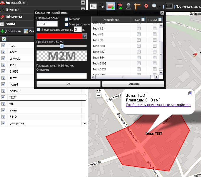Open the webcam street view tool
The height and width of the screenshot is (177, 201).
click(128, 6)
